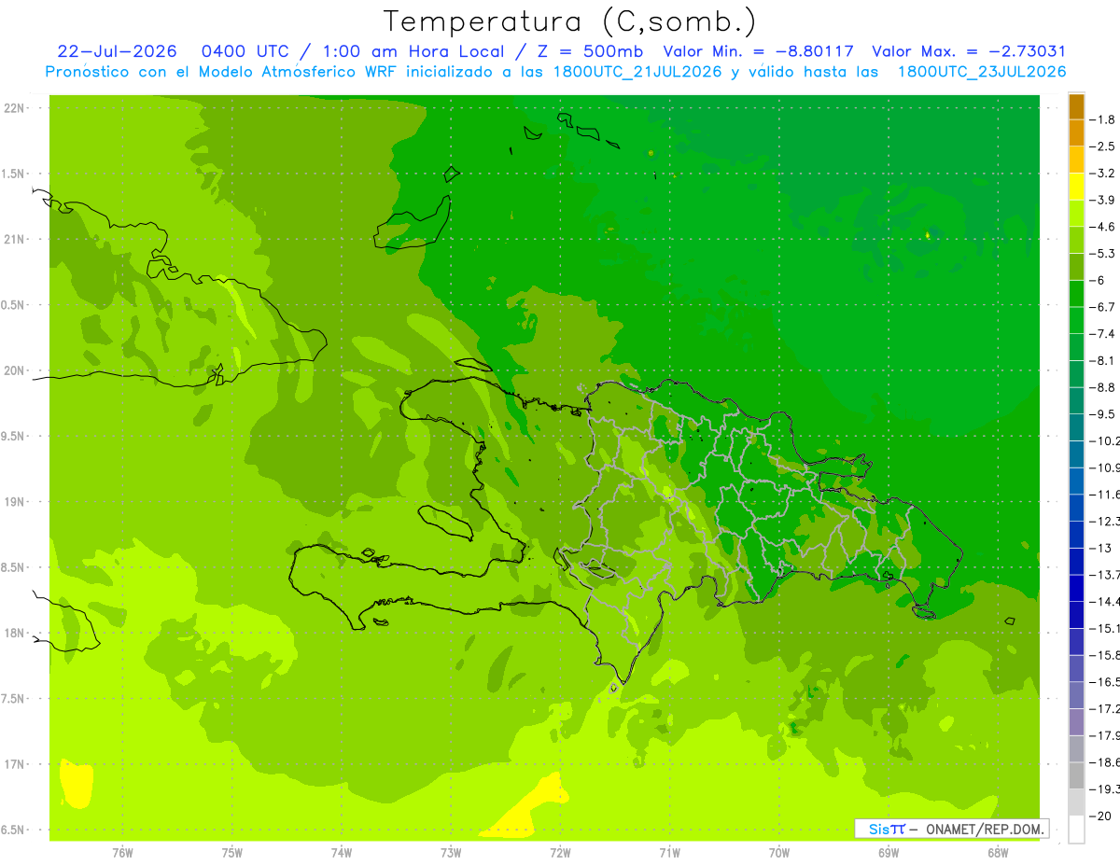This screenshot has width=1120, height=865.
Task: Click the '-13' legend value
Action: tap(1100, 548)
